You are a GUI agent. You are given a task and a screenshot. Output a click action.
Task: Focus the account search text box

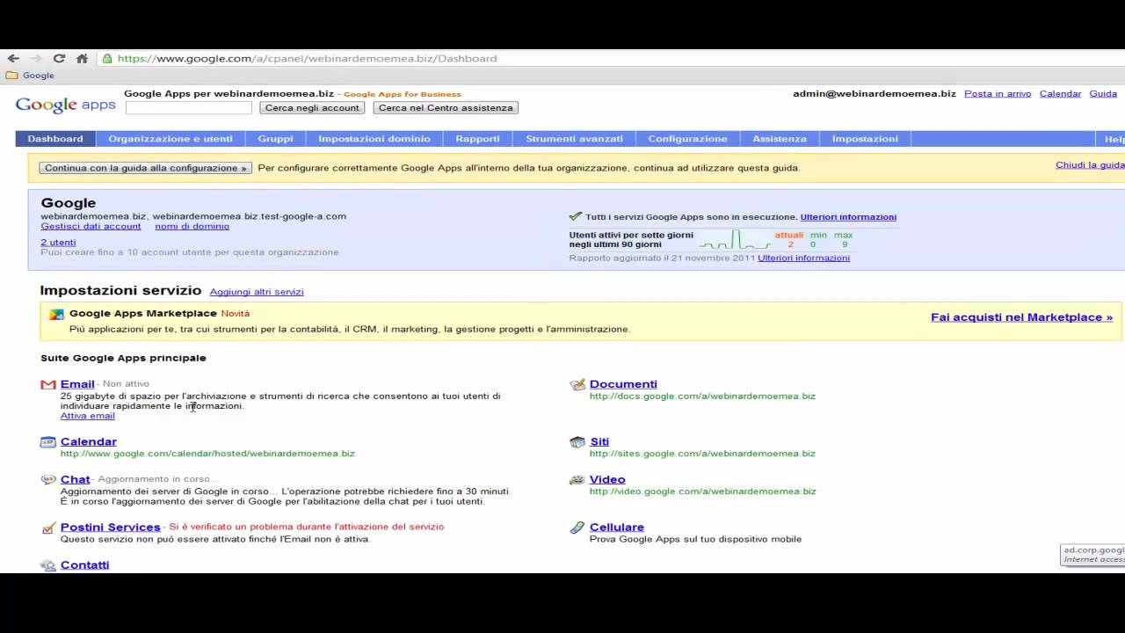pyautogui.click(x=189, y=108)
